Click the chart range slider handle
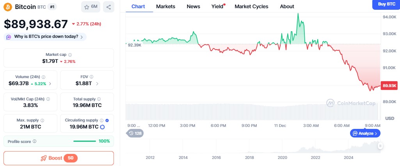Screen dimensions: 400x166 tap(380, 146)
